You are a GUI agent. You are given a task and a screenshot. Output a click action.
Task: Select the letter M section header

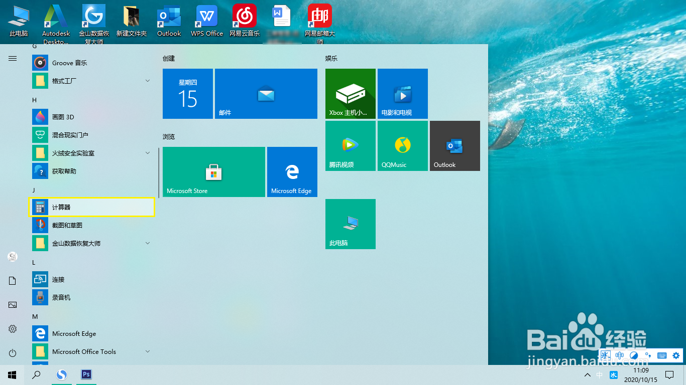pos(35,316)
